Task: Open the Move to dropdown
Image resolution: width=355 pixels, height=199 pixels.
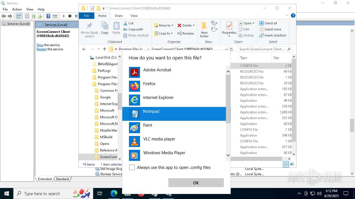Action: pyautogui.click(x=164, y=25)
